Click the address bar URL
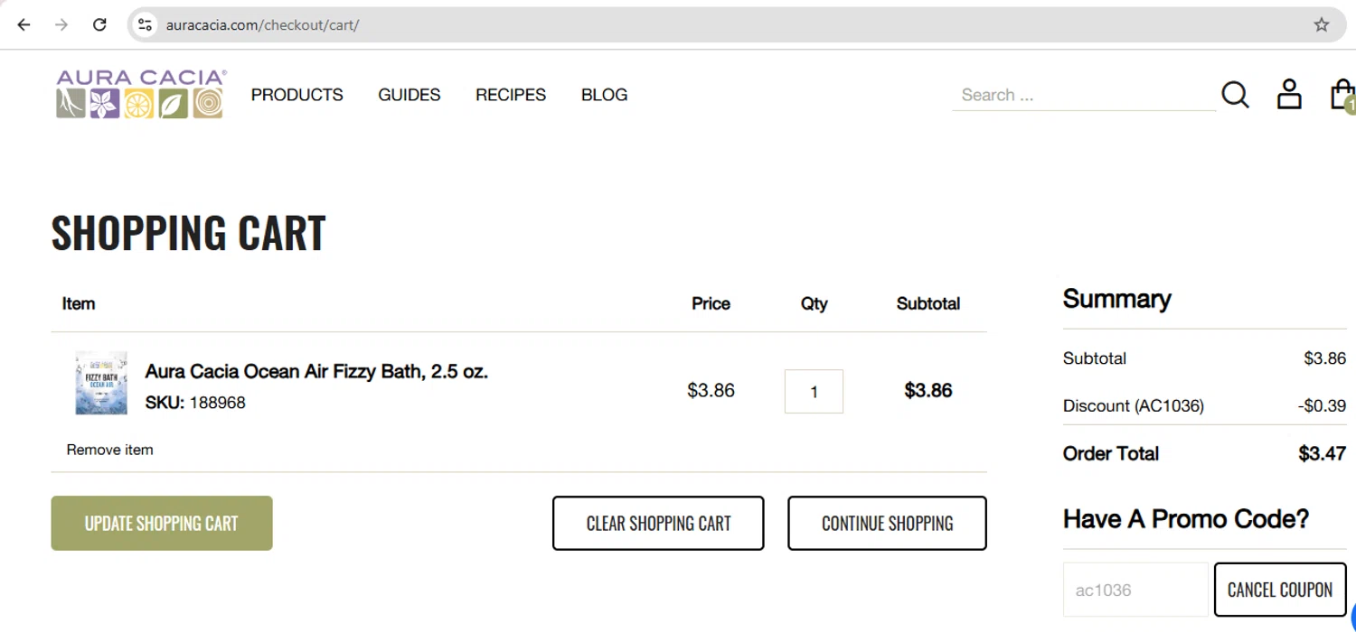The image size is (1356, 632). pyautogui.click(x=263, y=24)
